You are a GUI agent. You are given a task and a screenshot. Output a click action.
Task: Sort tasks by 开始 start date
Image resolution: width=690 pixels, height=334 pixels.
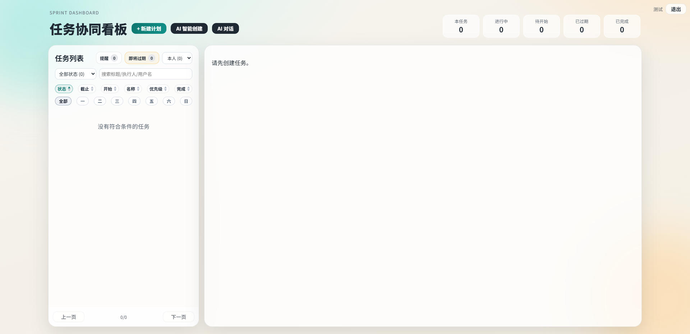click(x=110, y=89)
